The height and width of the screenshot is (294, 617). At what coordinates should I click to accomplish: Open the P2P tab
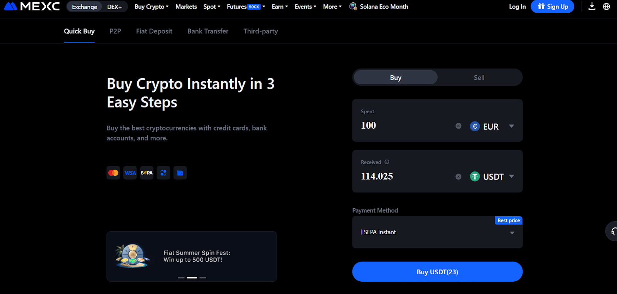115,31
